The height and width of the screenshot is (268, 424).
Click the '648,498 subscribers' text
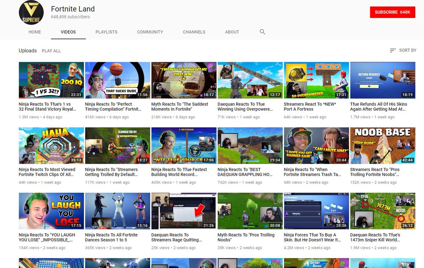70,17
